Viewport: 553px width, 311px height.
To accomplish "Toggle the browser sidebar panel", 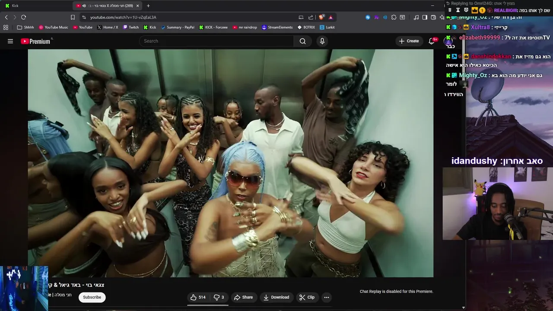I will 425,17.
